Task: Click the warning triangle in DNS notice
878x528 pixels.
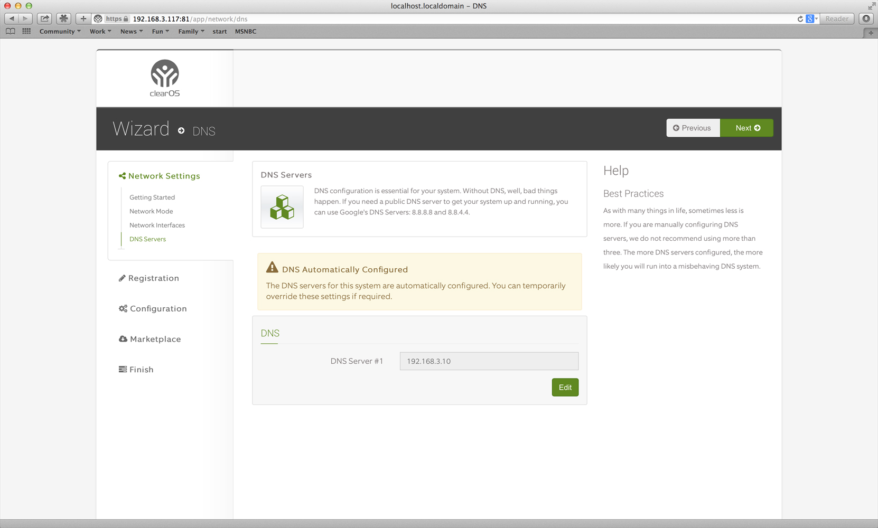Action: 272,268
